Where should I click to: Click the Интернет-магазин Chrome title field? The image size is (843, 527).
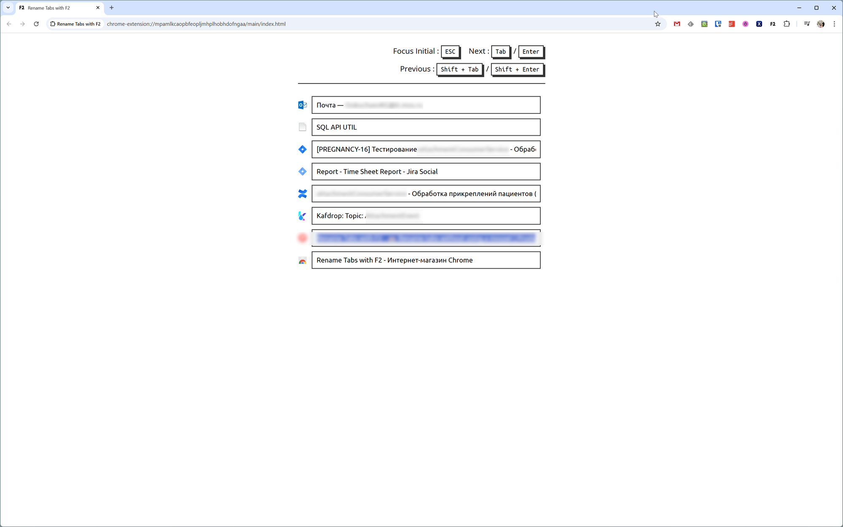coord(426,260)
